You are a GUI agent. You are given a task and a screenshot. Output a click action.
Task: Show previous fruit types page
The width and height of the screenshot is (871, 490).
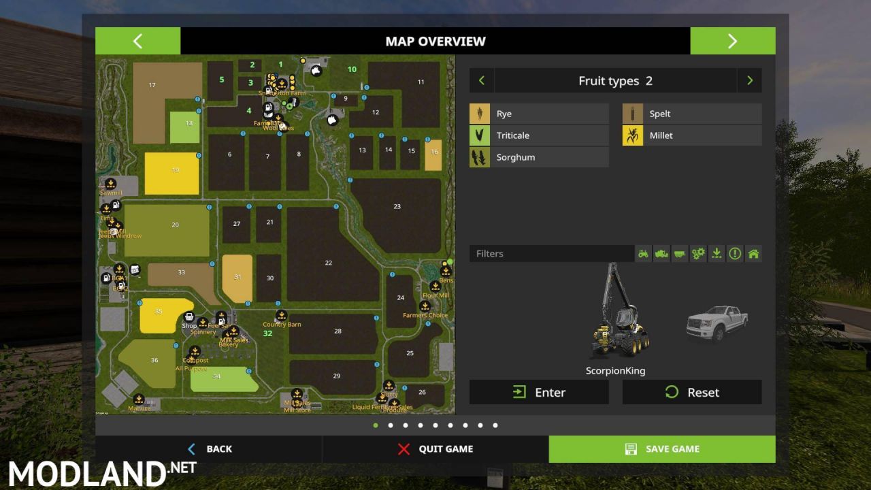click(482, 80)
